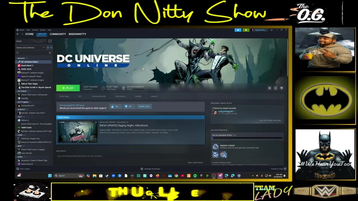Click the achievements progress bar
Image resolution: width=358 pixels, height=201 pixels.
click(x=247, y=138)
